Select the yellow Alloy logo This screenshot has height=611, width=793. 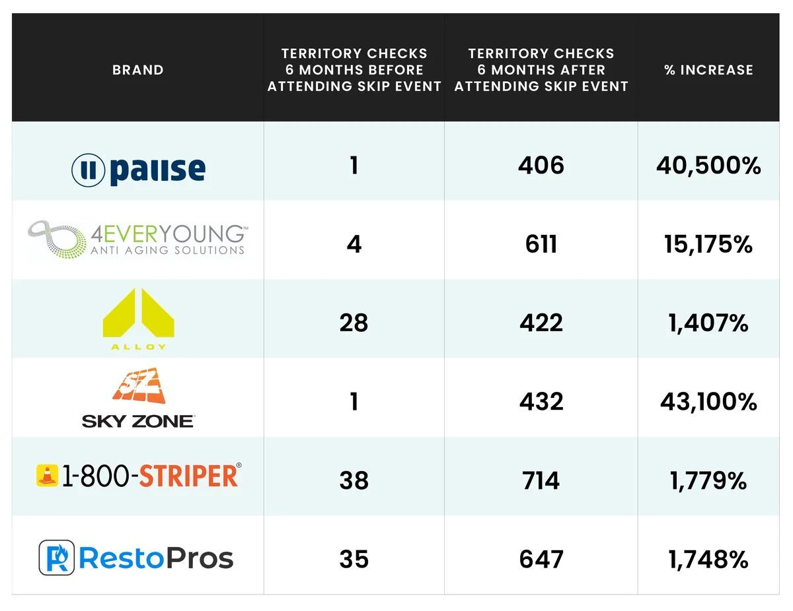tap(138, 318)
